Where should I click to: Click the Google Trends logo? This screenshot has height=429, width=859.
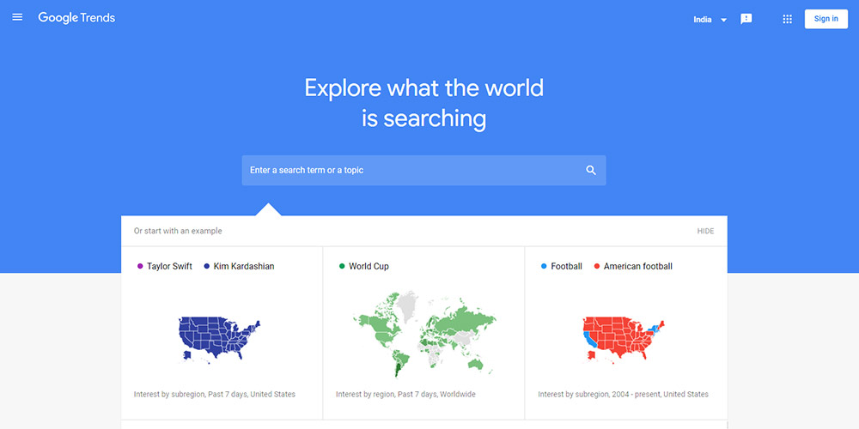click(x=76, y=17)
